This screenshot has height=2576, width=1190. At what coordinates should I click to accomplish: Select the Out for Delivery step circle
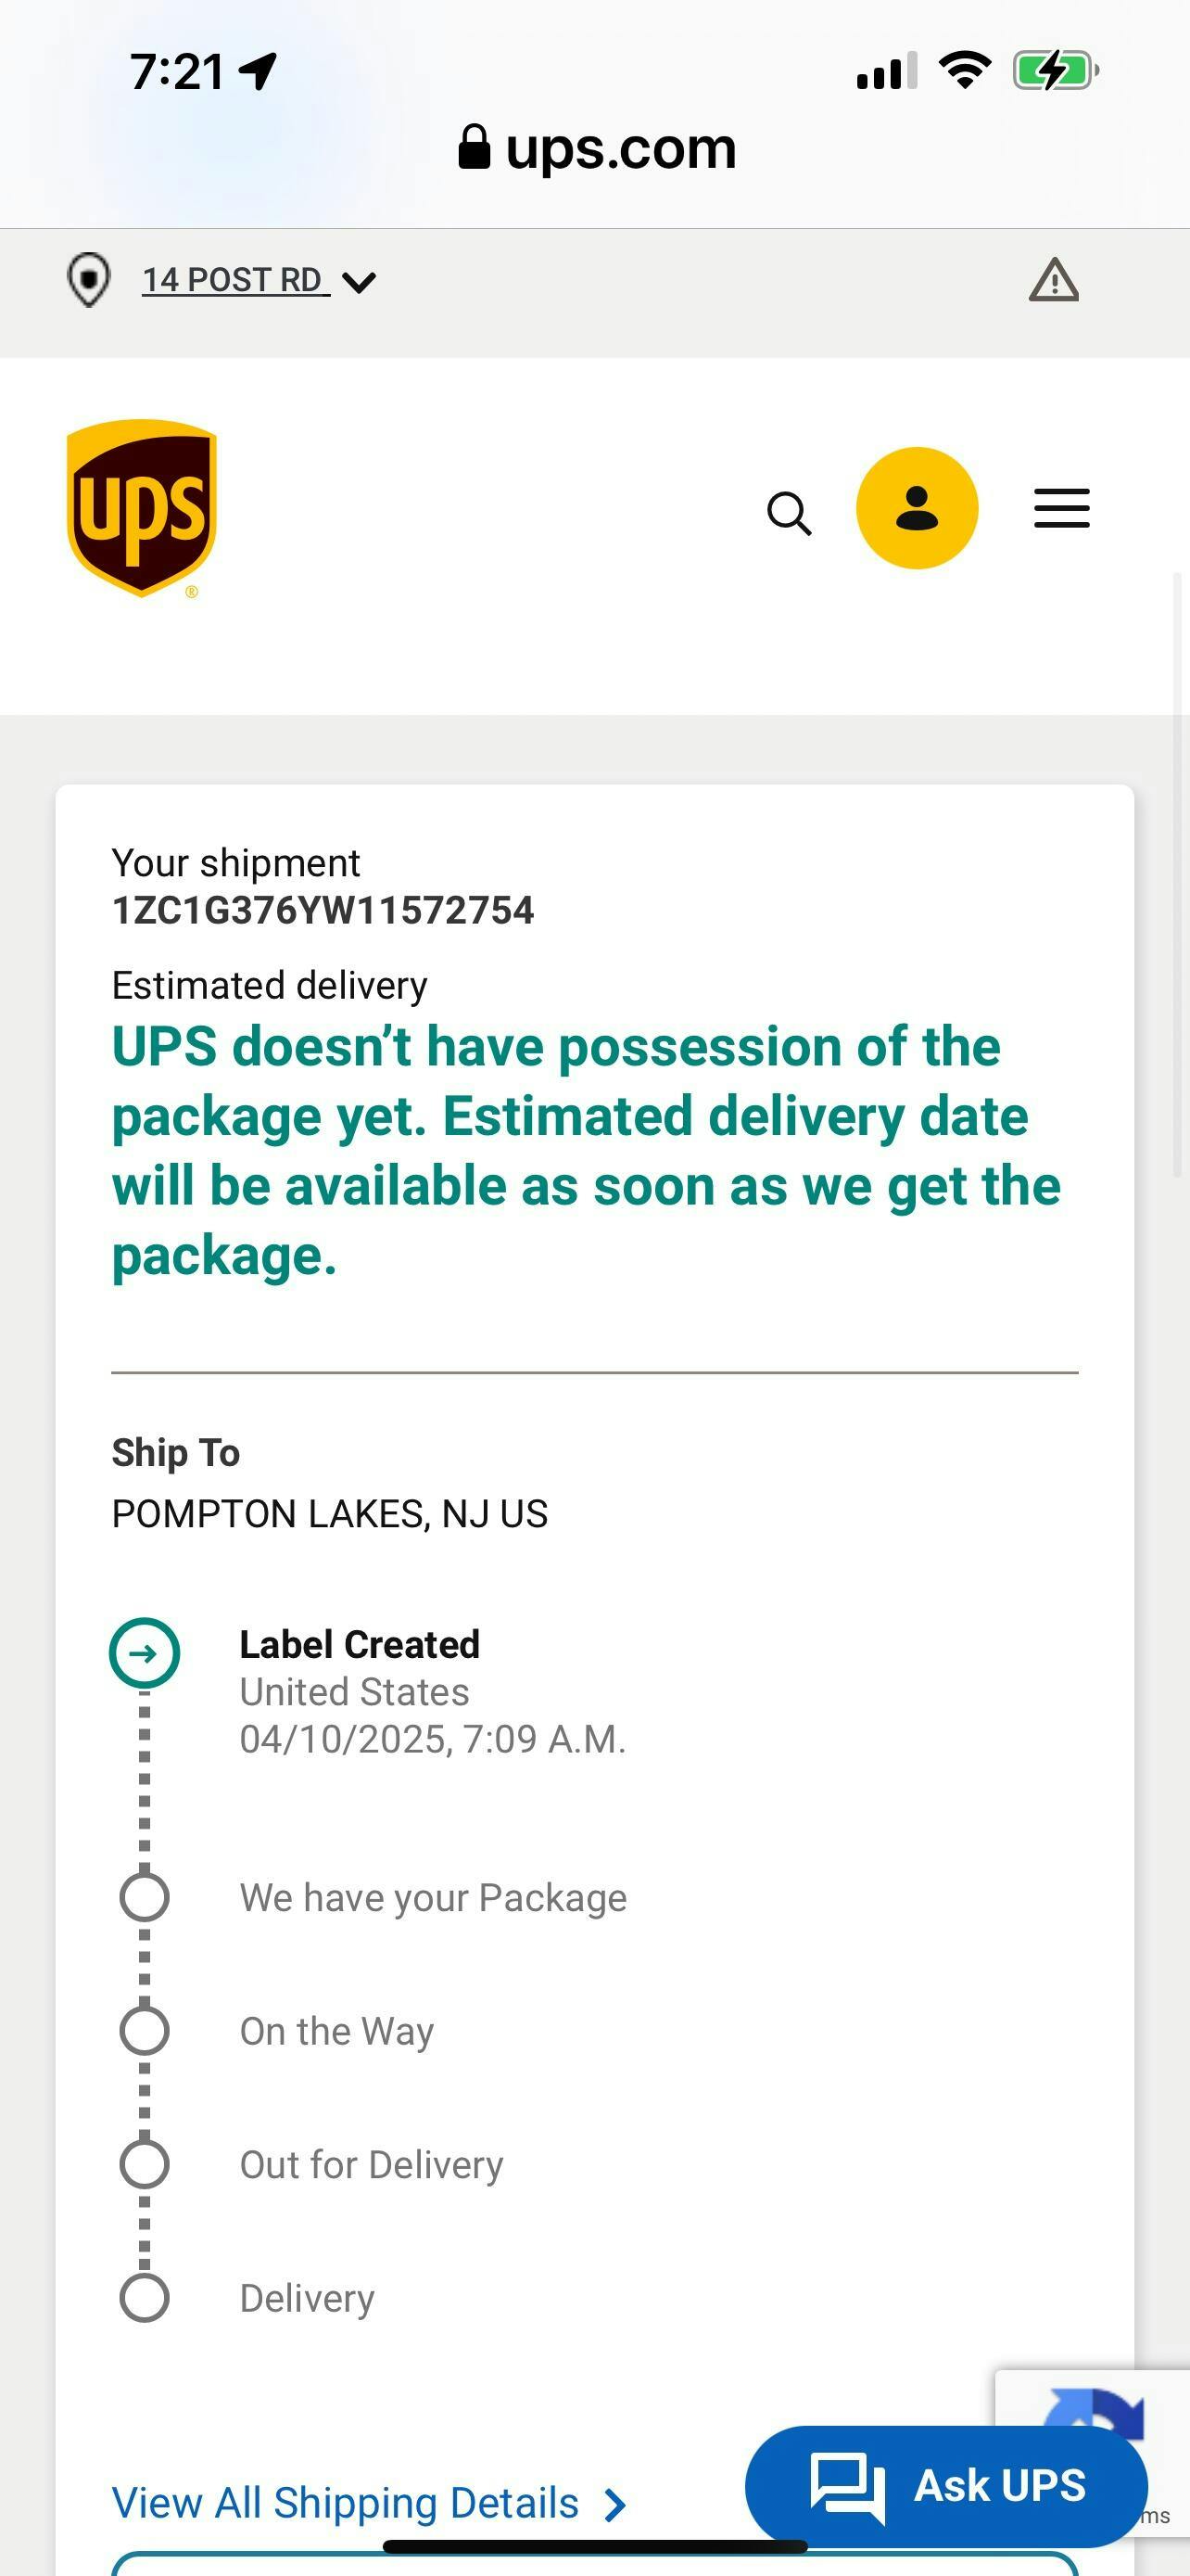coord(145,2164)
